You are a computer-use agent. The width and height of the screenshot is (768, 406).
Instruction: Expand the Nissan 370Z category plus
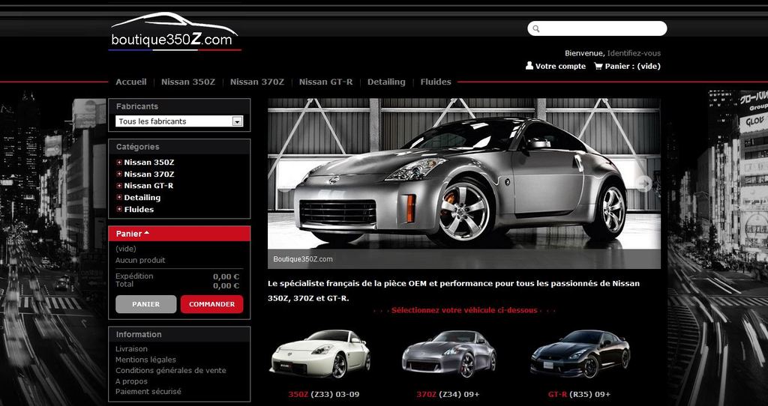tap(119, 174)
